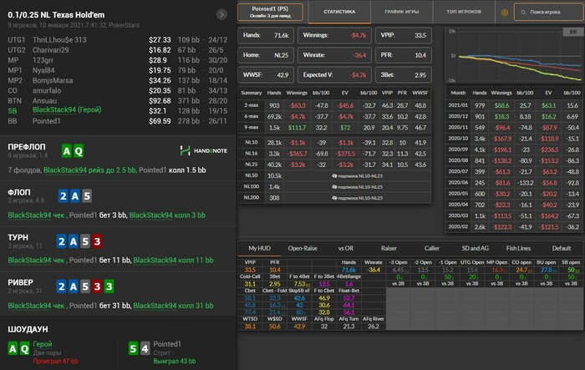Click the Pointed1 (PS) player button
This screenshot has height=370, width=585.
[x=270, y=12]
